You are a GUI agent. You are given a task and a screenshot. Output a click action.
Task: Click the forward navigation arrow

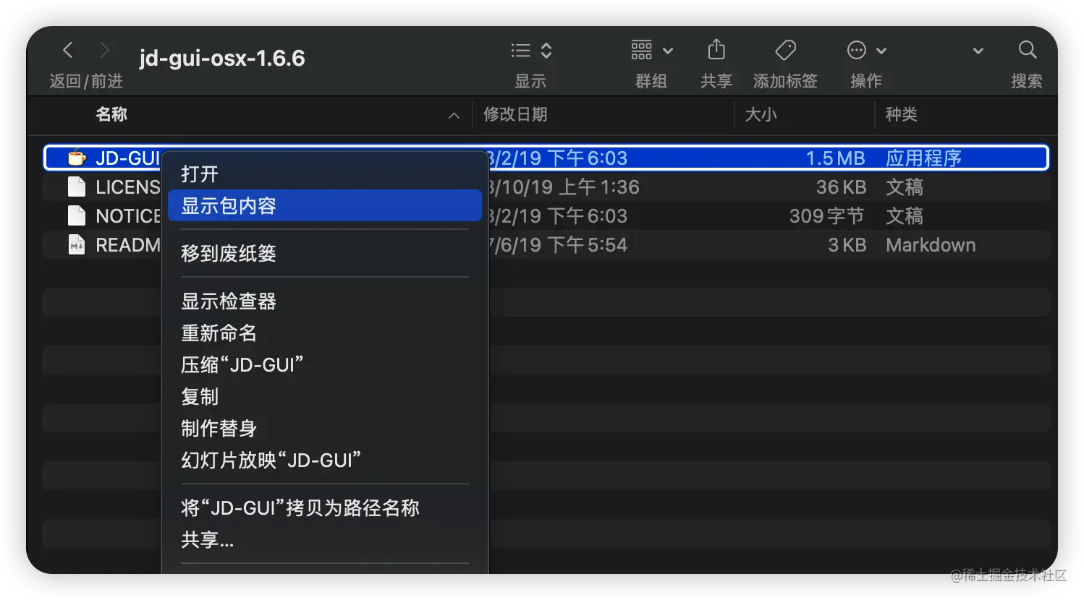(x=104, y=50)
